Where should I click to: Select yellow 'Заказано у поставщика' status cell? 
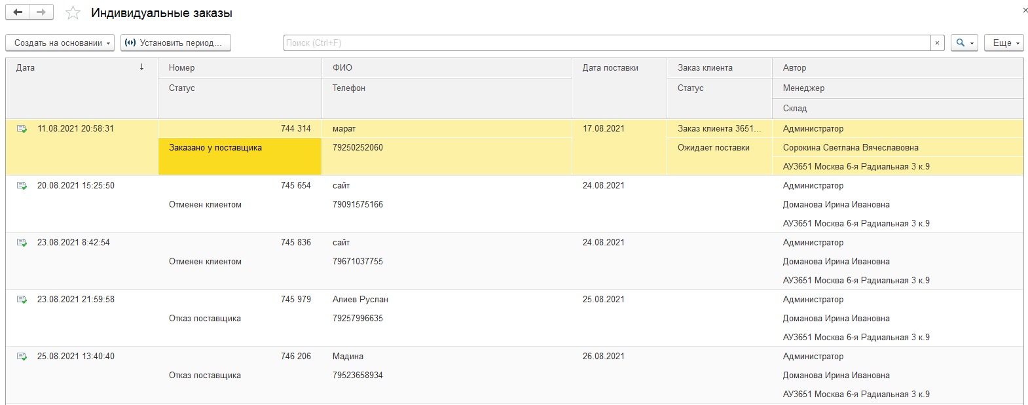[240, 156]
